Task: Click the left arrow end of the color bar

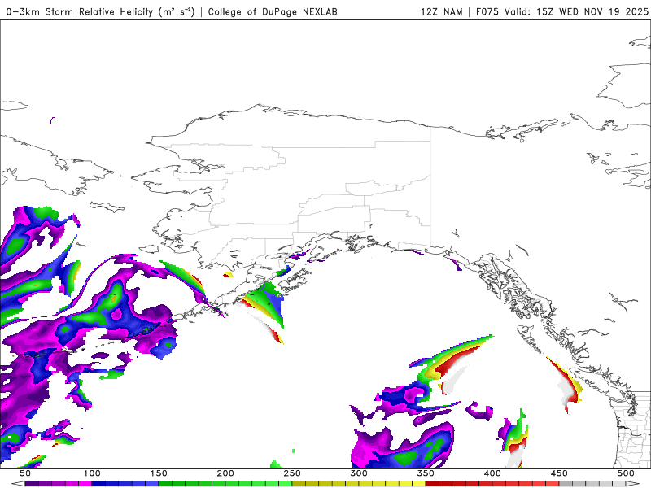Action: pos(18,484)
